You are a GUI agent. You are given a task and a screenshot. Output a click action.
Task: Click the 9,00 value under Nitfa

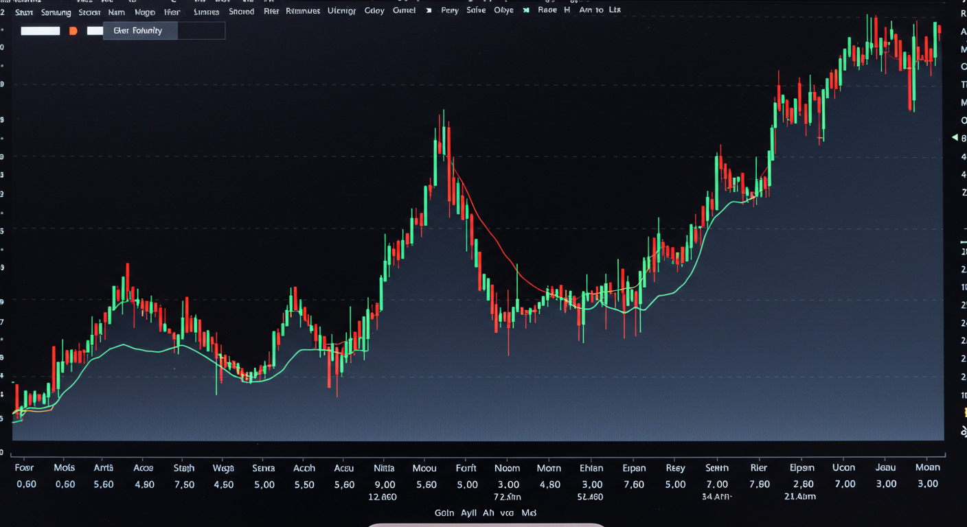click(384, 484)
